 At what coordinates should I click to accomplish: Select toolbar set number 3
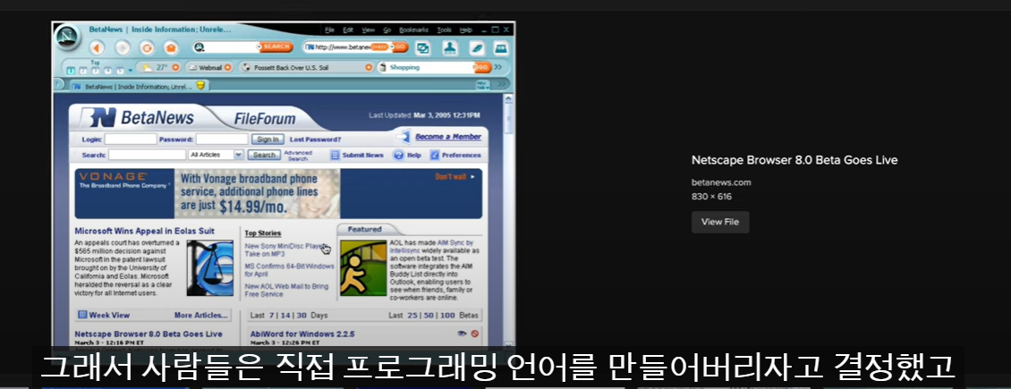96,71
